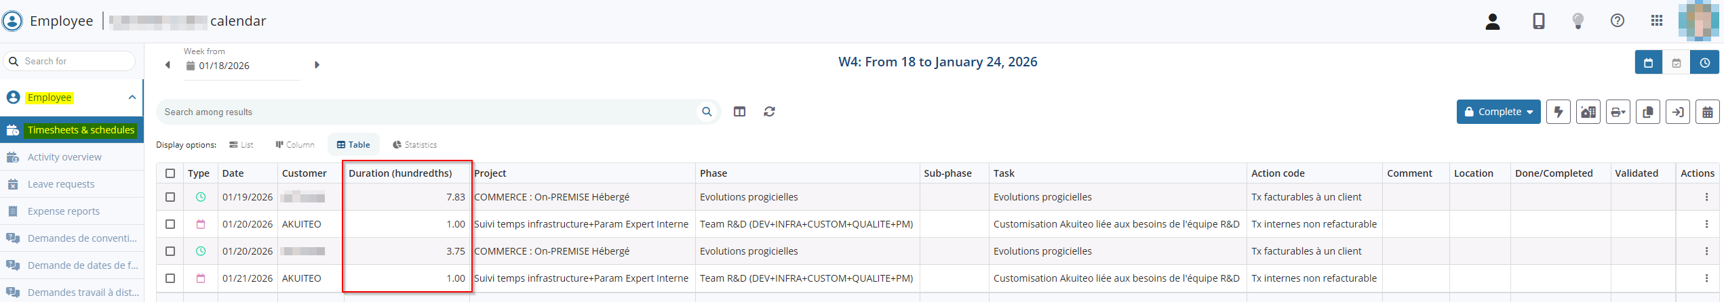The width and height of the screenshot is (1724, 302).
Task: Open Expense reports in the sidebar
Action: coord(63,211)
